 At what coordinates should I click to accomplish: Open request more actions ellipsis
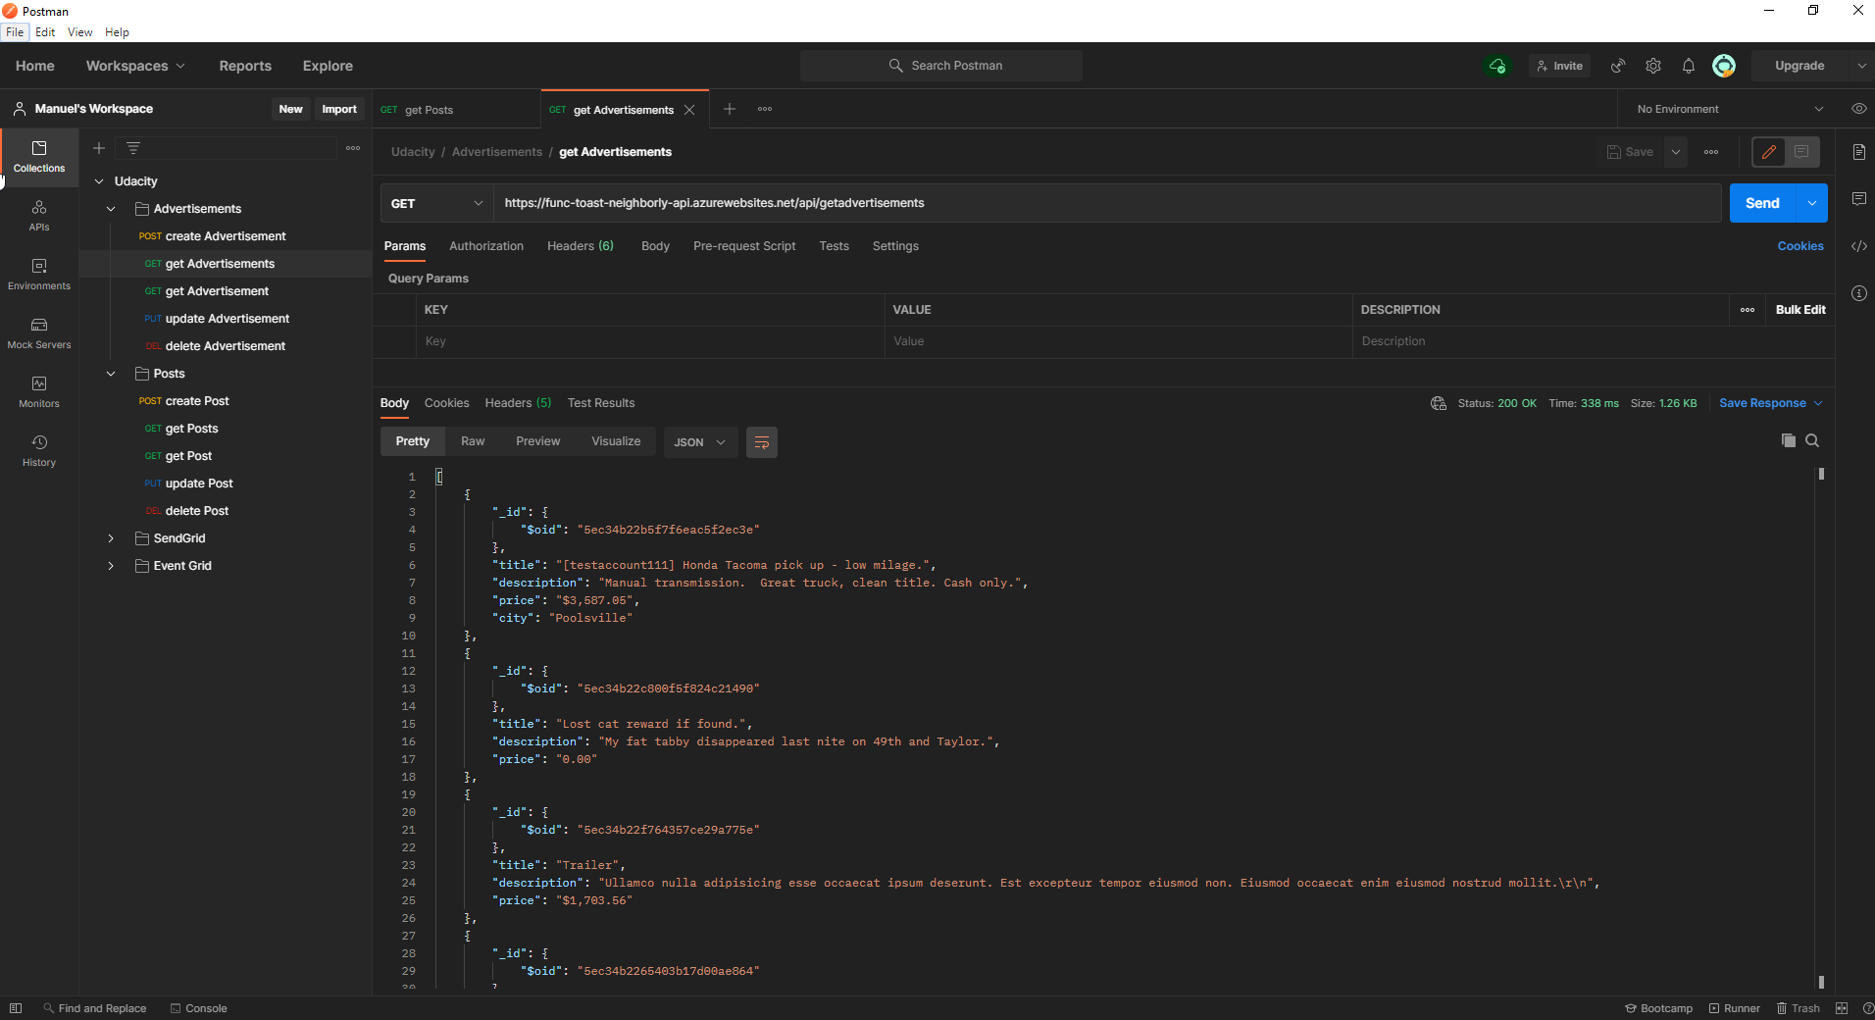pyautogui.click(x=1711, y=152)
